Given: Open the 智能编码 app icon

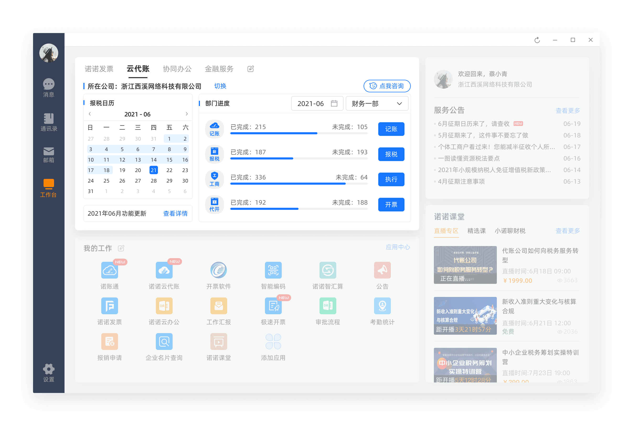Looking at the screenshot, I should pyautogui.click(x=273, y=270).
